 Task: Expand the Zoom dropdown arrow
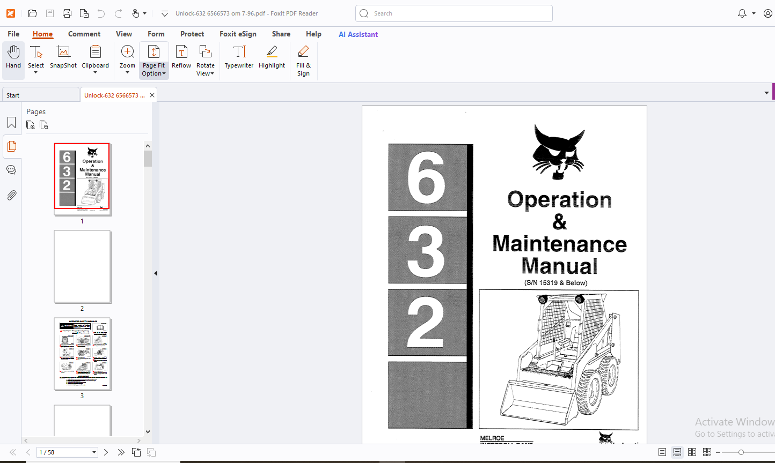(x=127, y=73)
